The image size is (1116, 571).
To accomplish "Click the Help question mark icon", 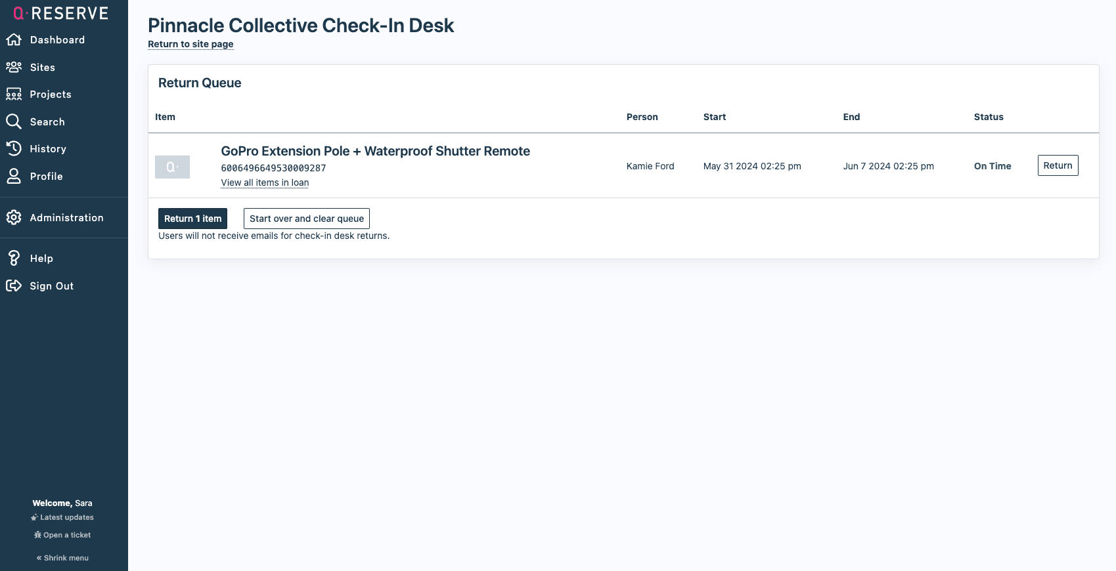I will 14,259.
